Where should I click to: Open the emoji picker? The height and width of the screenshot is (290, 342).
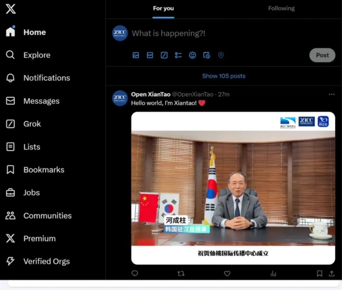(193, 55)
